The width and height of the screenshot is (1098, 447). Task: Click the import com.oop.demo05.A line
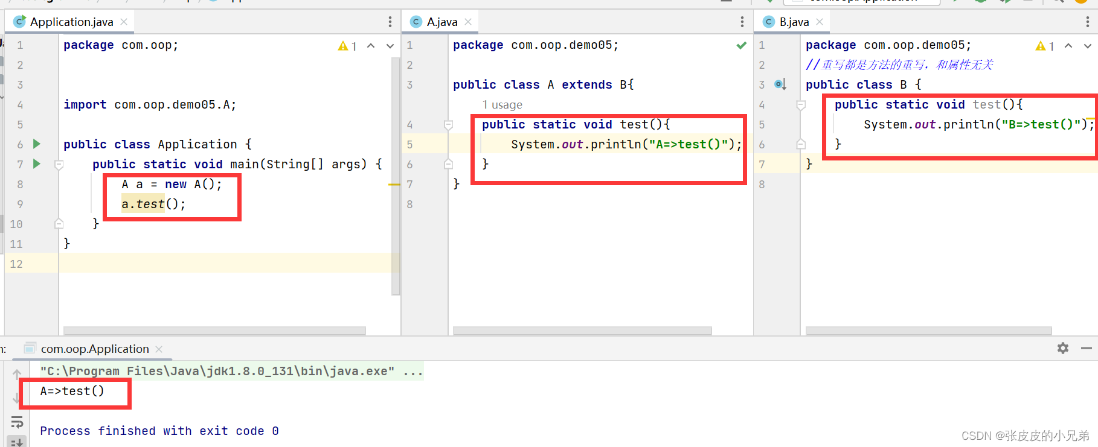click(150, 105)
